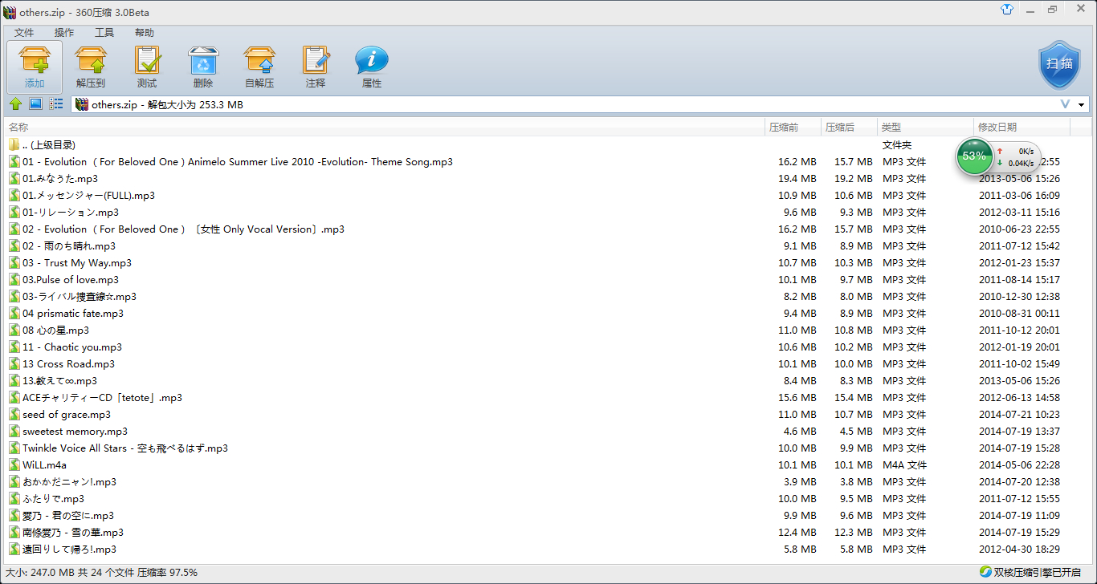
Task: Select 遠回りして帰ろ!.mp3 file
Action: coord(70,550)
